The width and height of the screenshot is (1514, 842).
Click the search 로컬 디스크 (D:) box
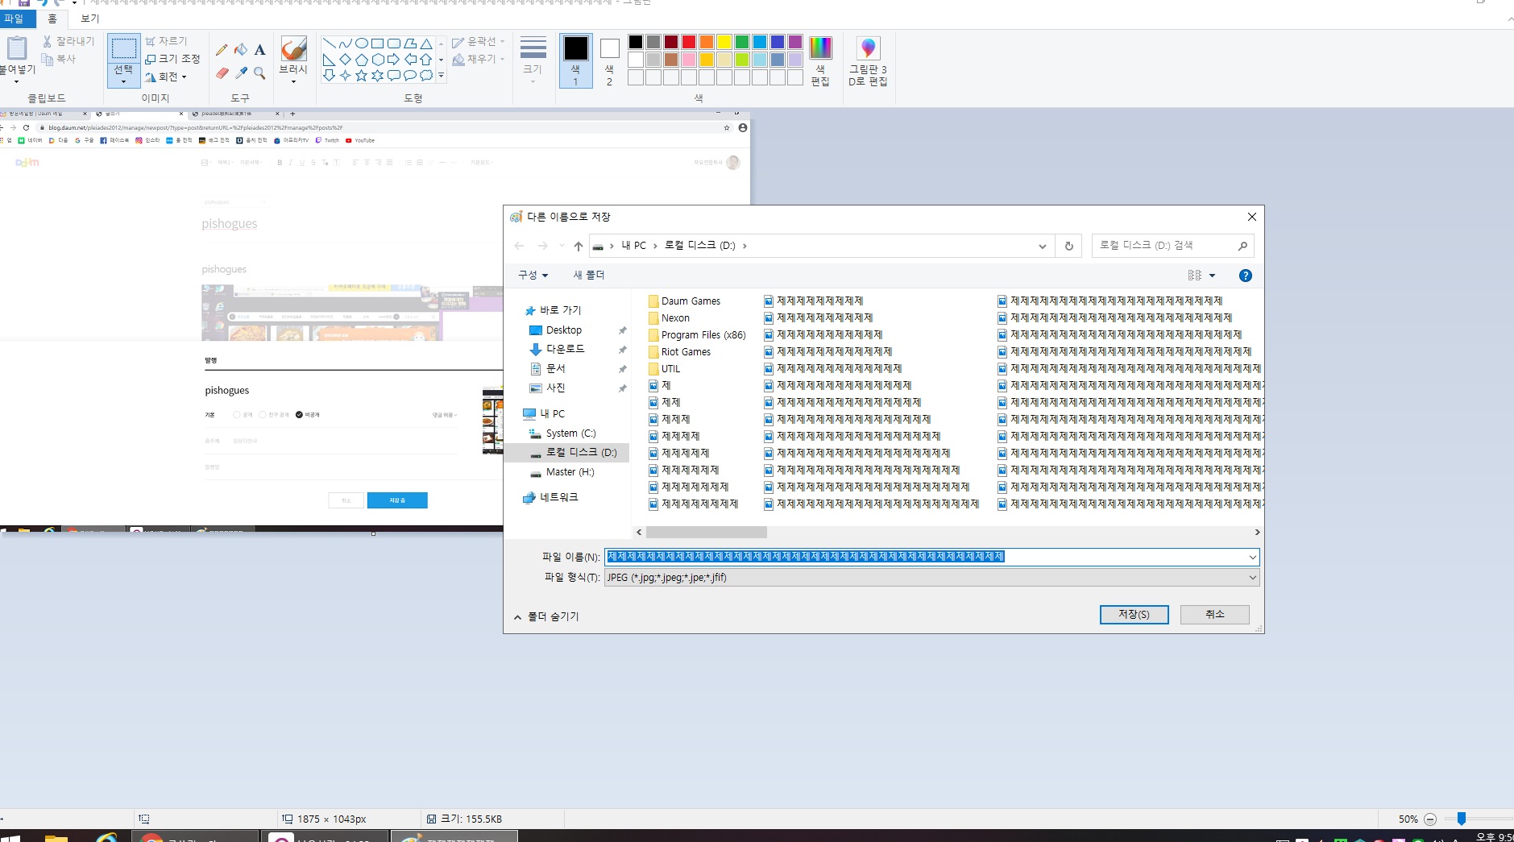pyautogui.click(x=1164, y=246)
